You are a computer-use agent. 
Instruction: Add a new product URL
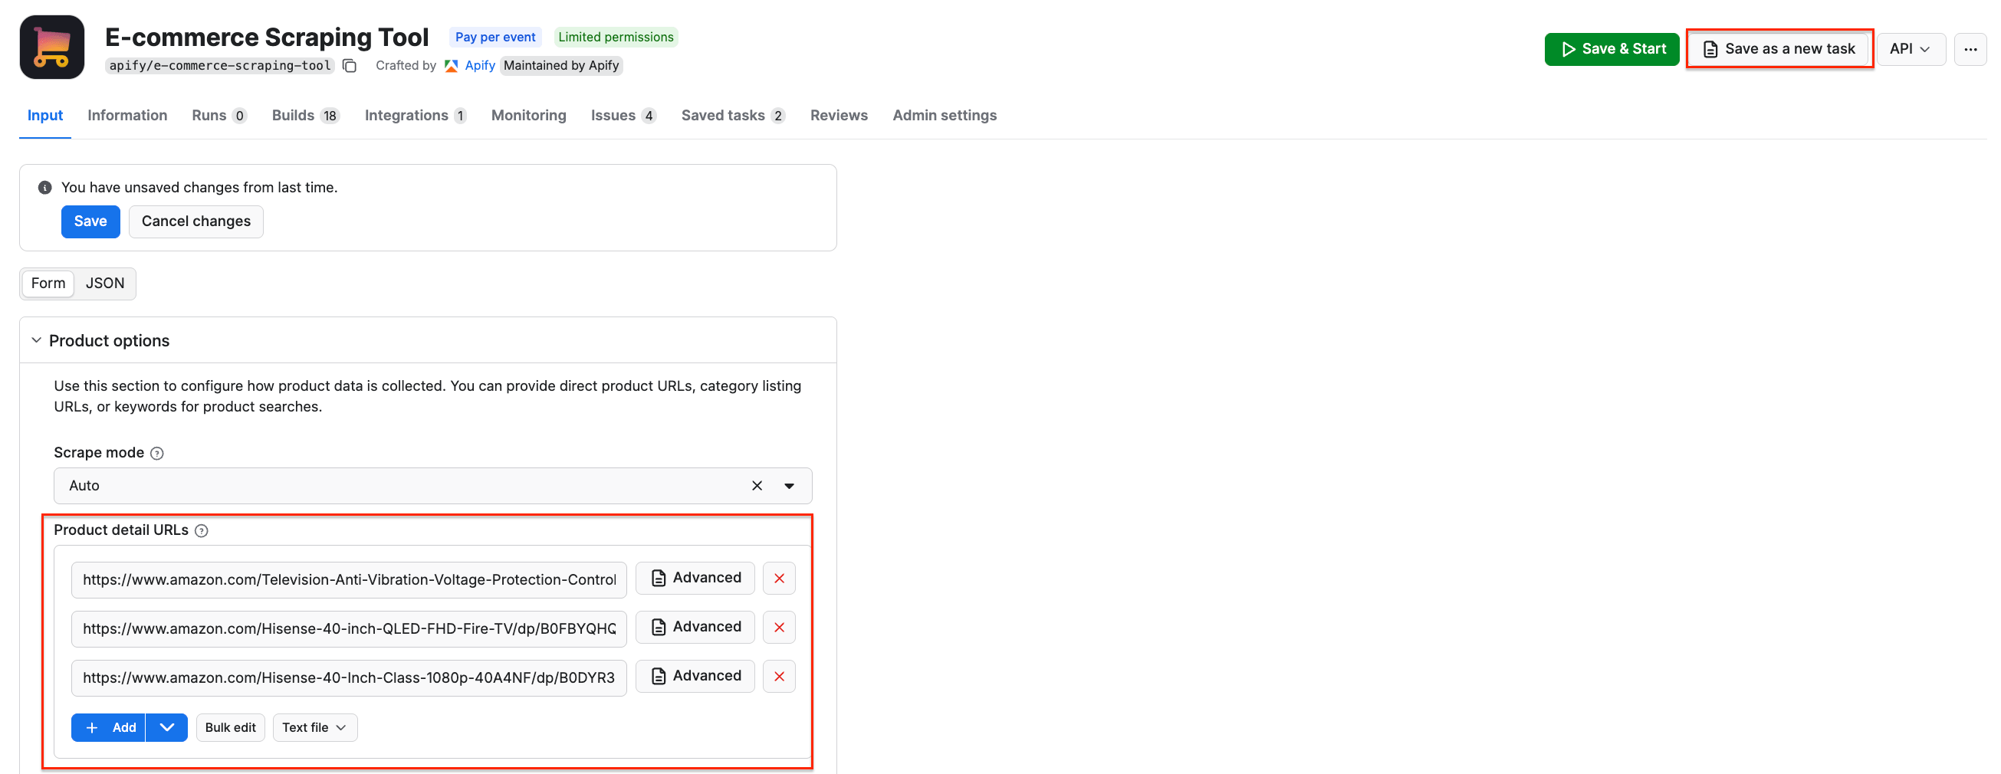pyautogui.click(x=109, y=728)
